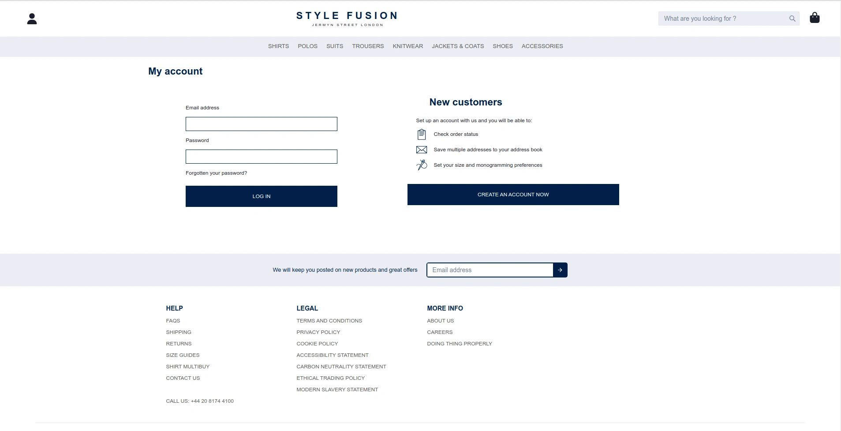Focus the Password field

click(262, 157)
